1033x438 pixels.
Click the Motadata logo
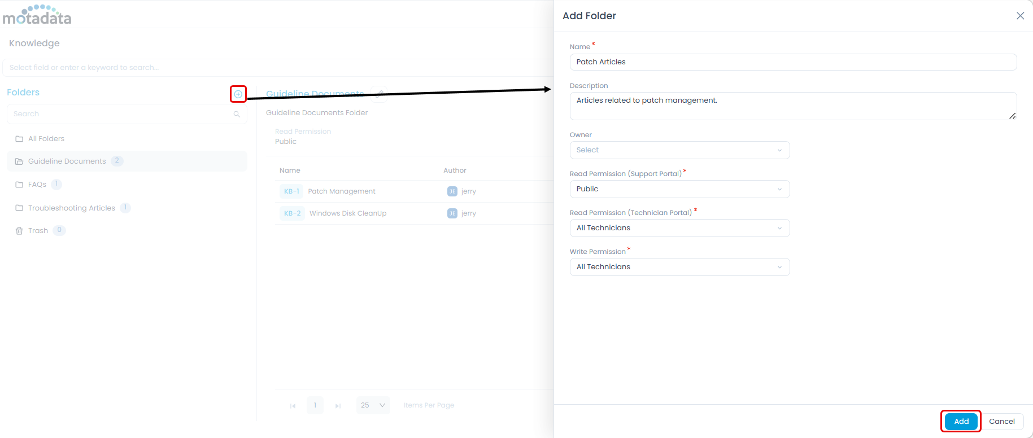coord(37,15)
